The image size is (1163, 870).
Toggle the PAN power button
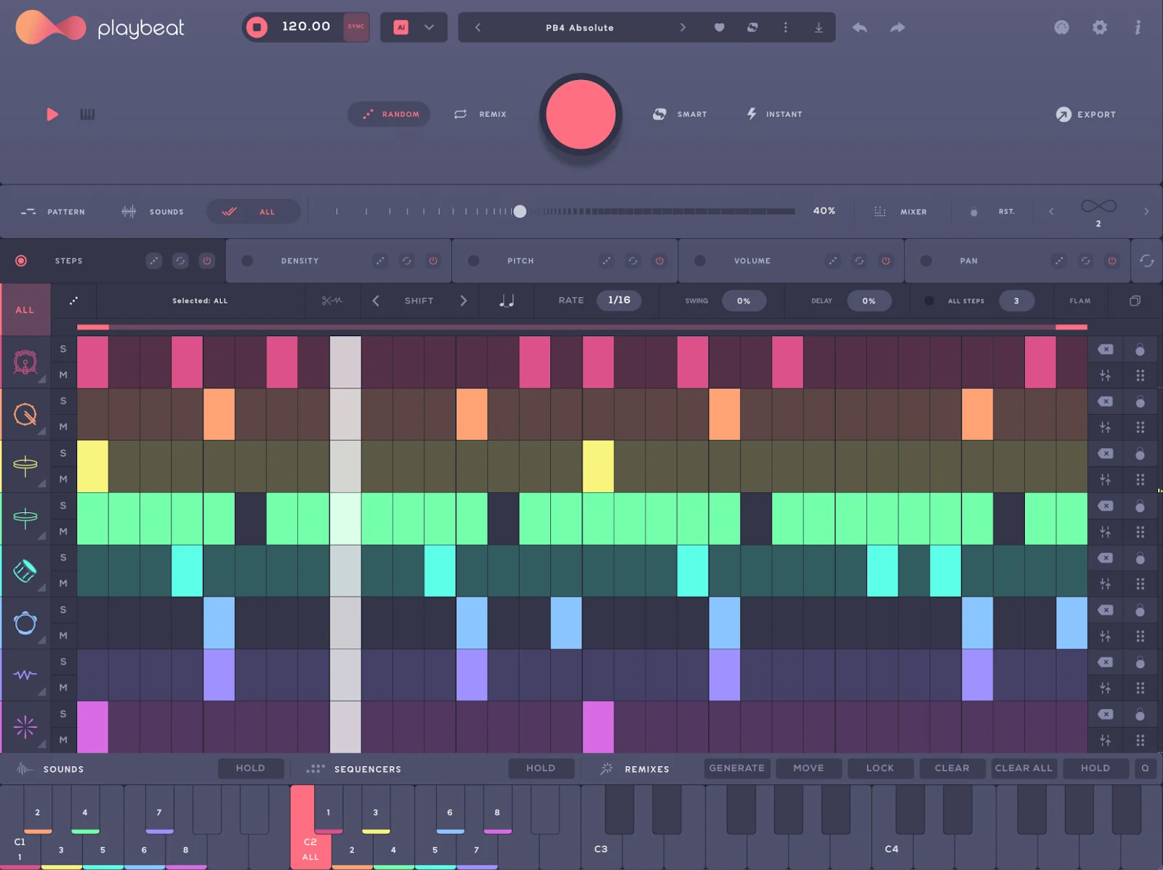1112,261
